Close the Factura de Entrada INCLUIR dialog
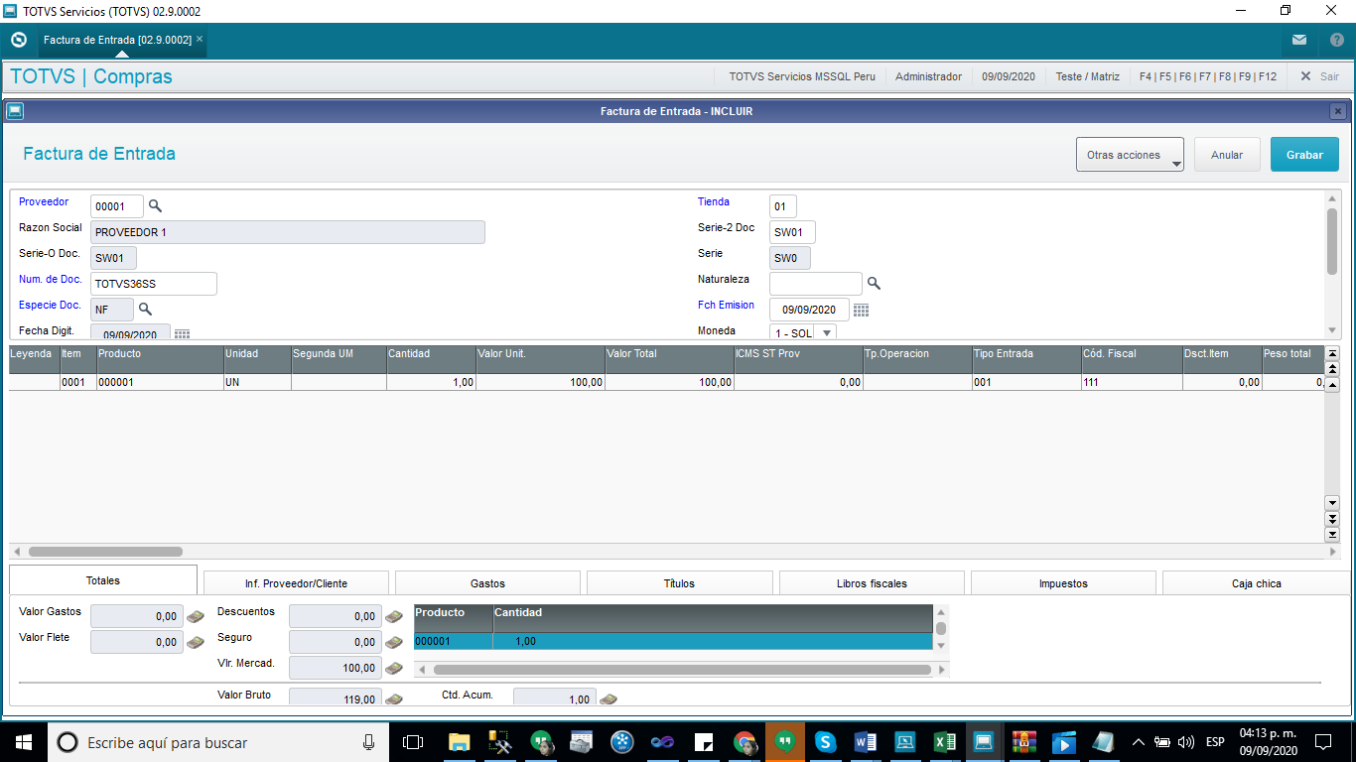Image resolution: width=1356 pixels, height=762 pixels. tap(1337, 111)
